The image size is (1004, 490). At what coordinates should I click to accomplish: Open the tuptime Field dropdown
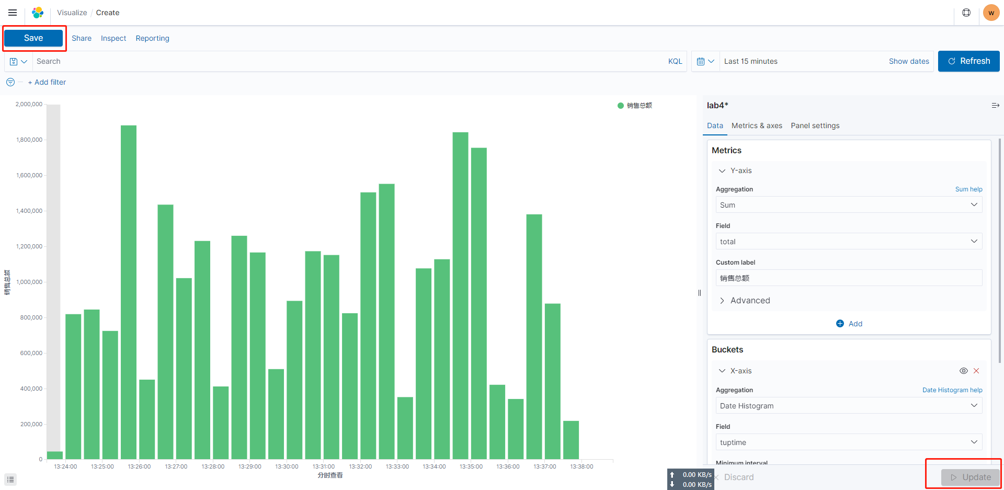(849, 442)
